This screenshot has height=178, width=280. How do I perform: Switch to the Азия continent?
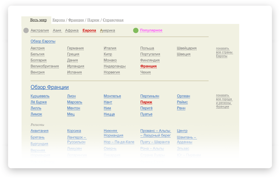[57, 30]
